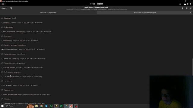Open GNOME Activities indicator in top bar

click(x=3, y=4)
